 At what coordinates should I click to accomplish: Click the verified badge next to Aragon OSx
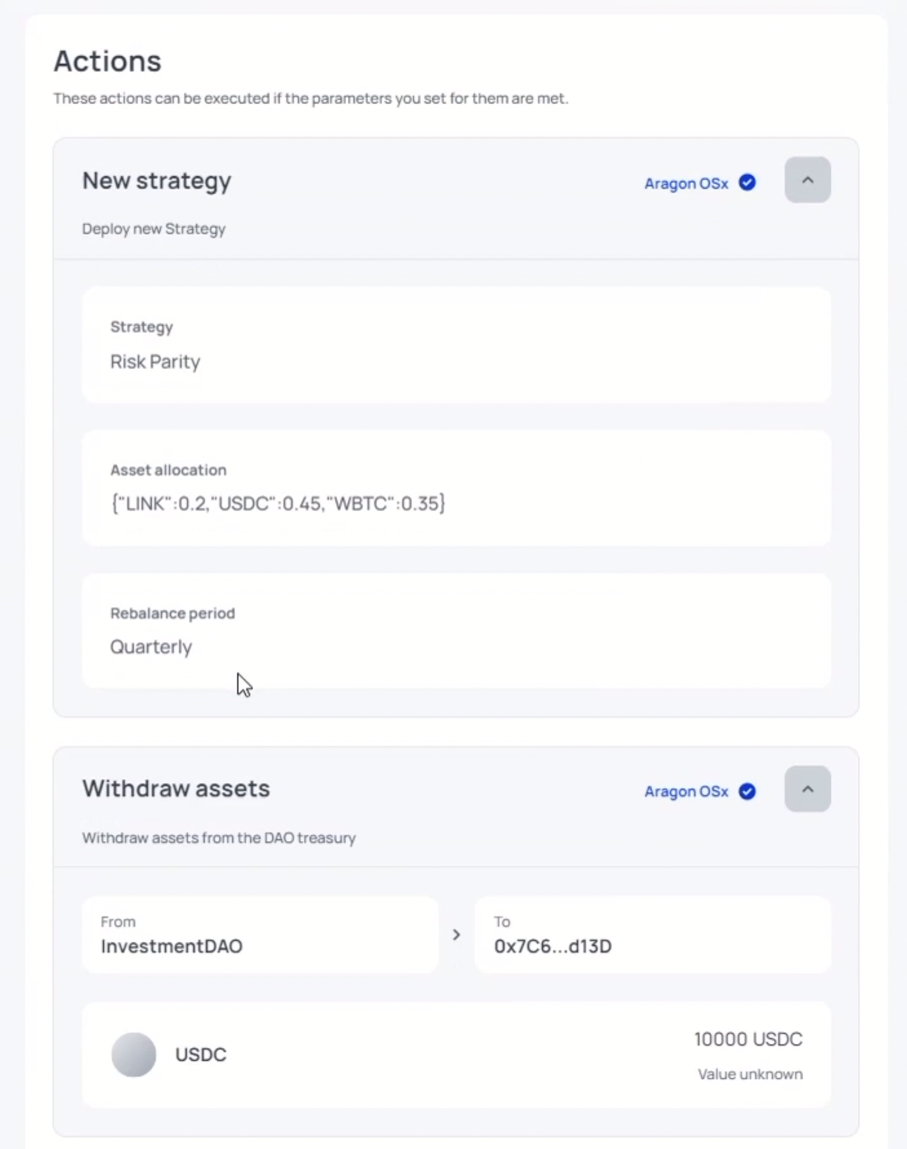747,183
